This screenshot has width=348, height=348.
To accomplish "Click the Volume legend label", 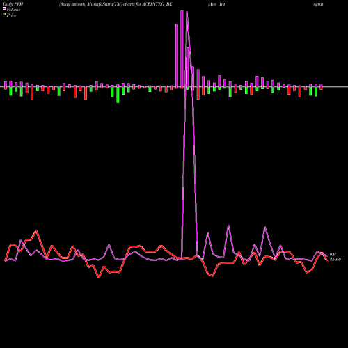I will click(13, 10).
